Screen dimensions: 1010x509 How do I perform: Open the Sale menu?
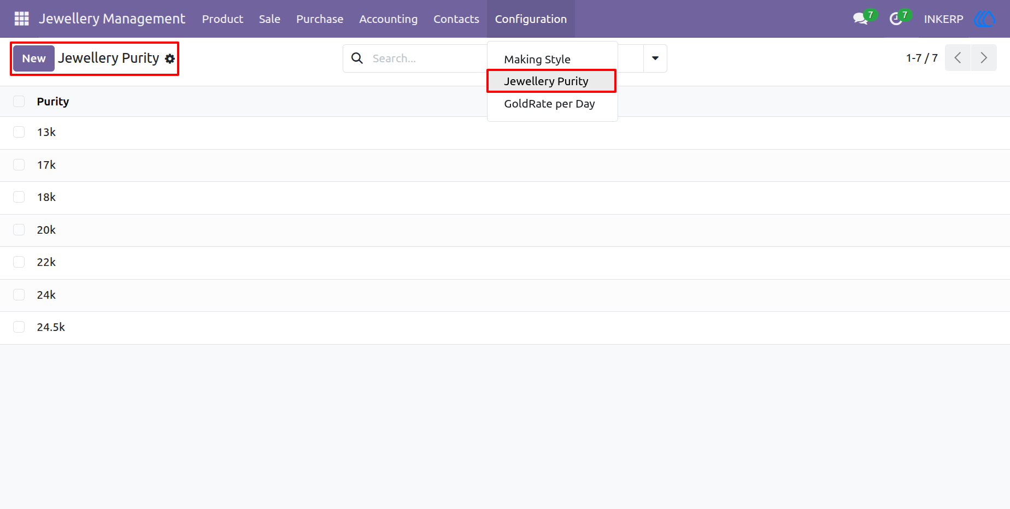(x=269, y=19)
